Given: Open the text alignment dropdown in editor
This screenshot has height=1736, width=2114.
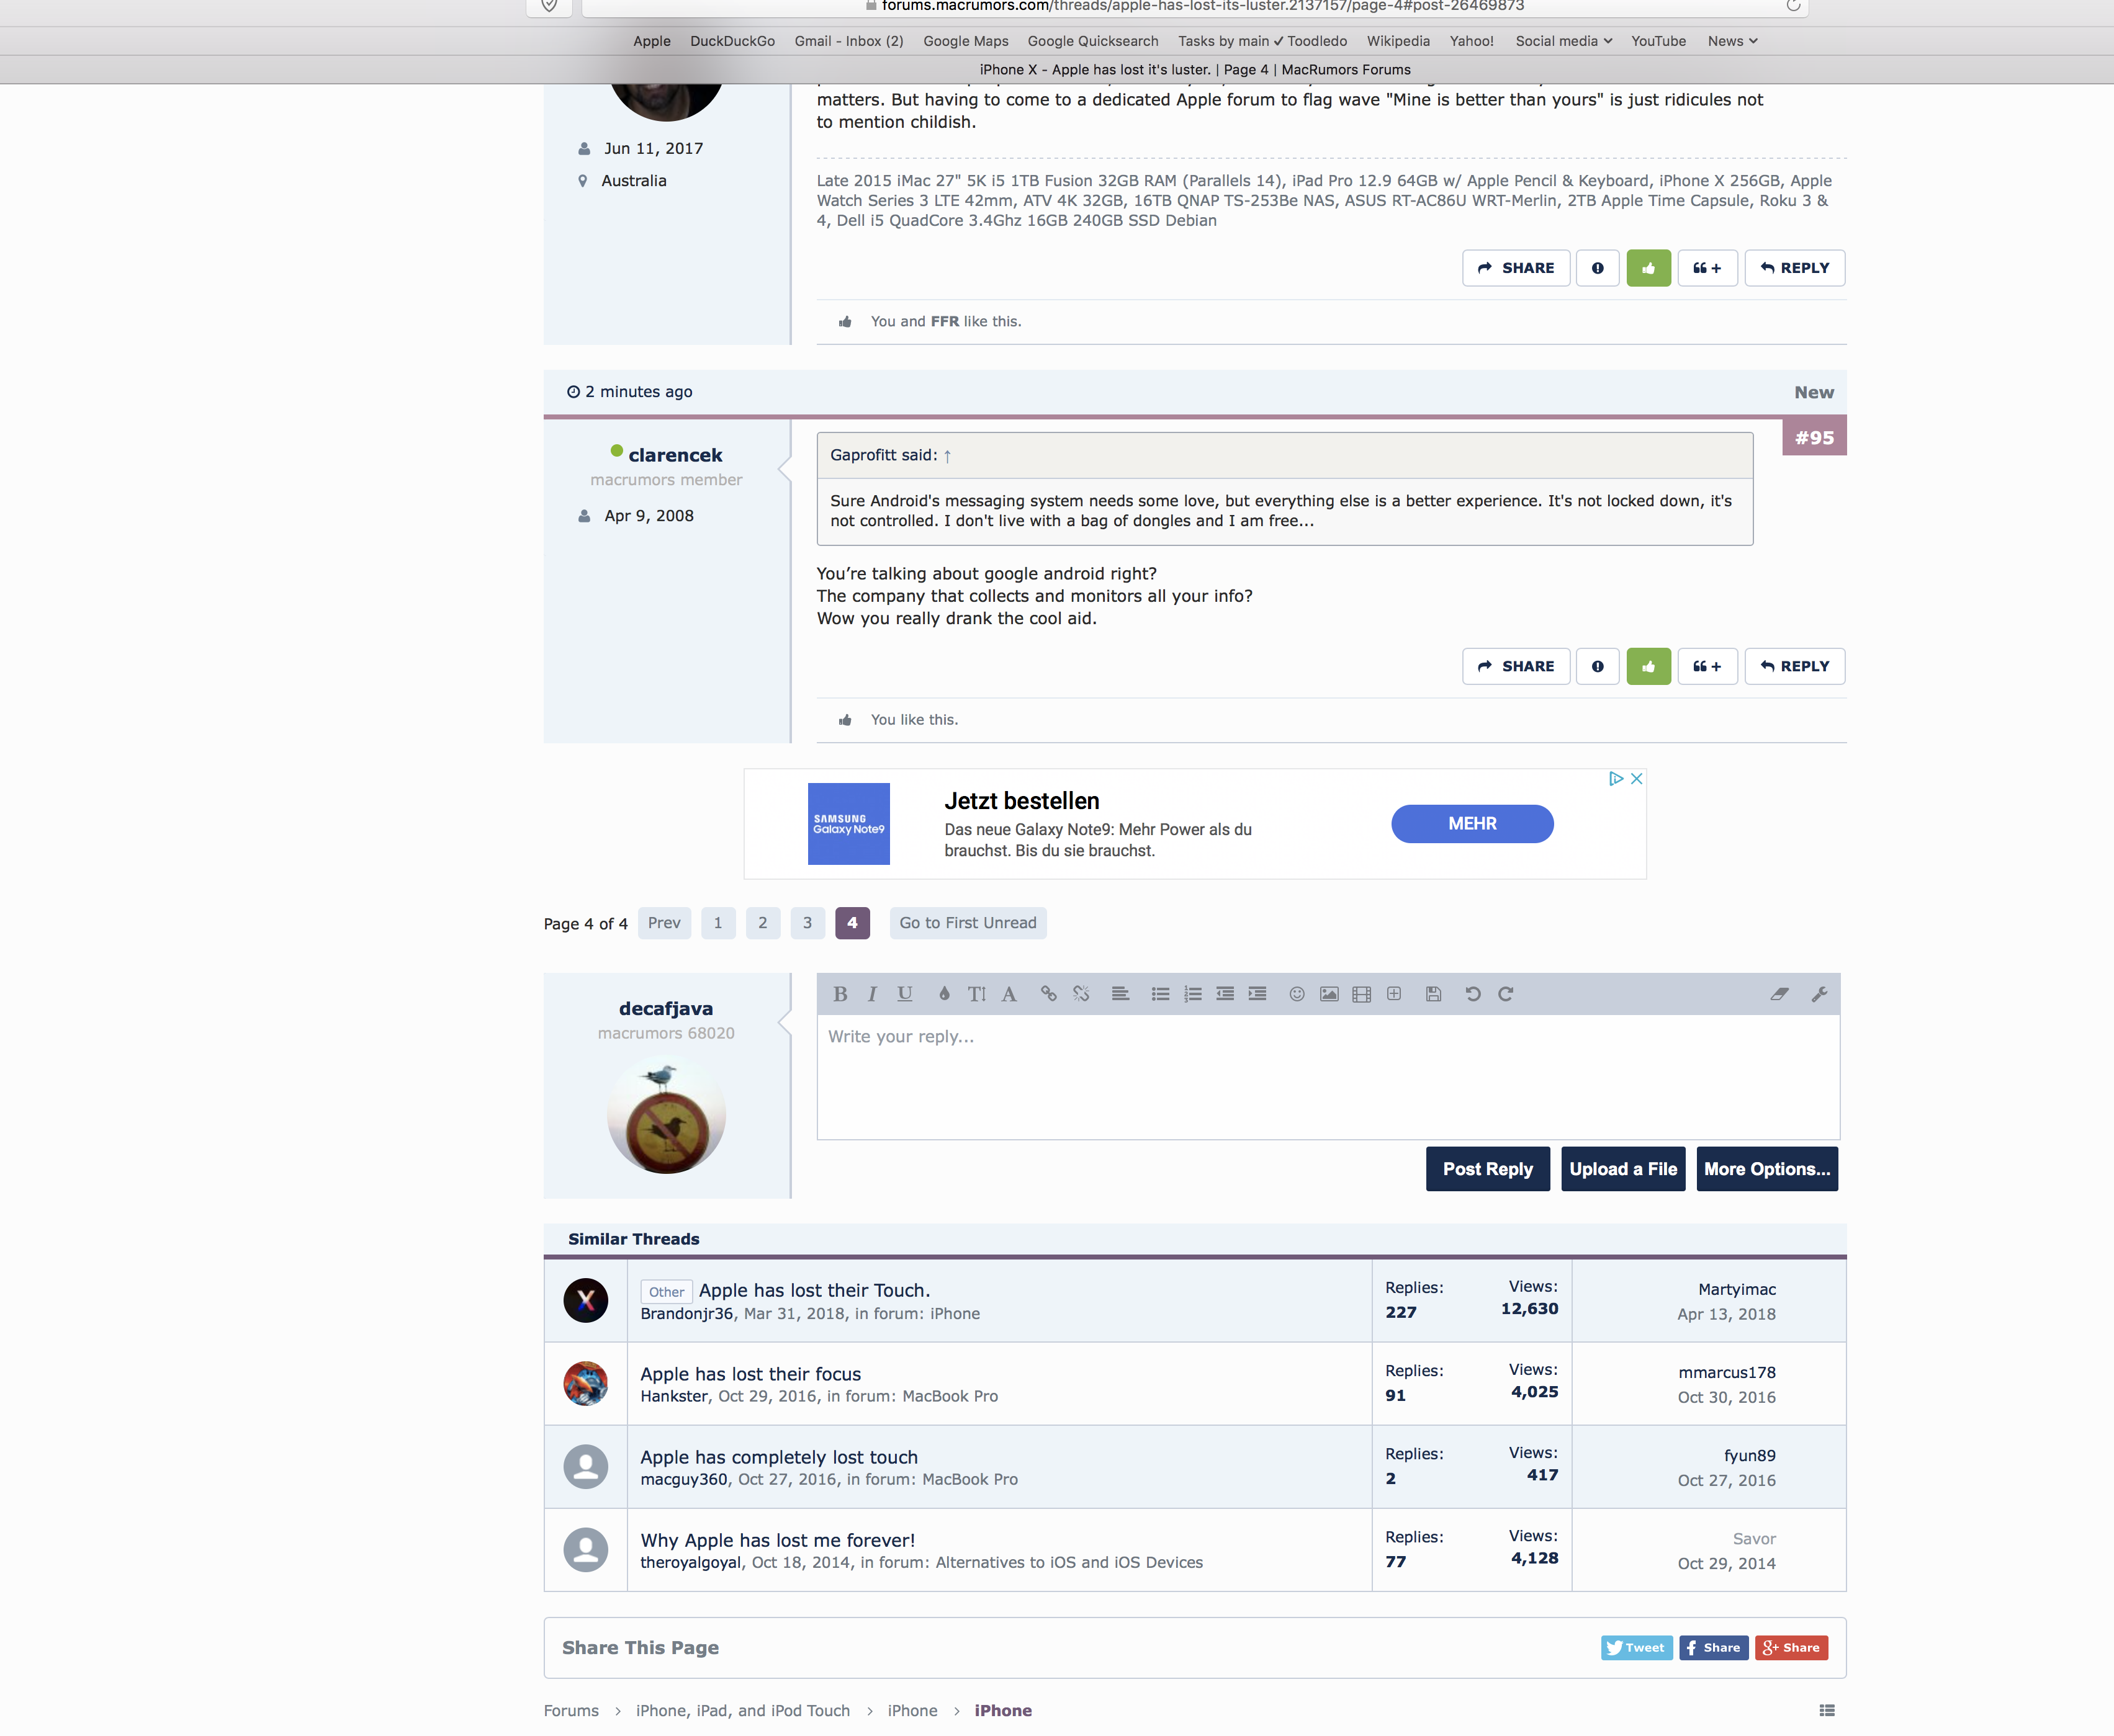Looking at the screenshot, I should click(x=1120, y=994).
